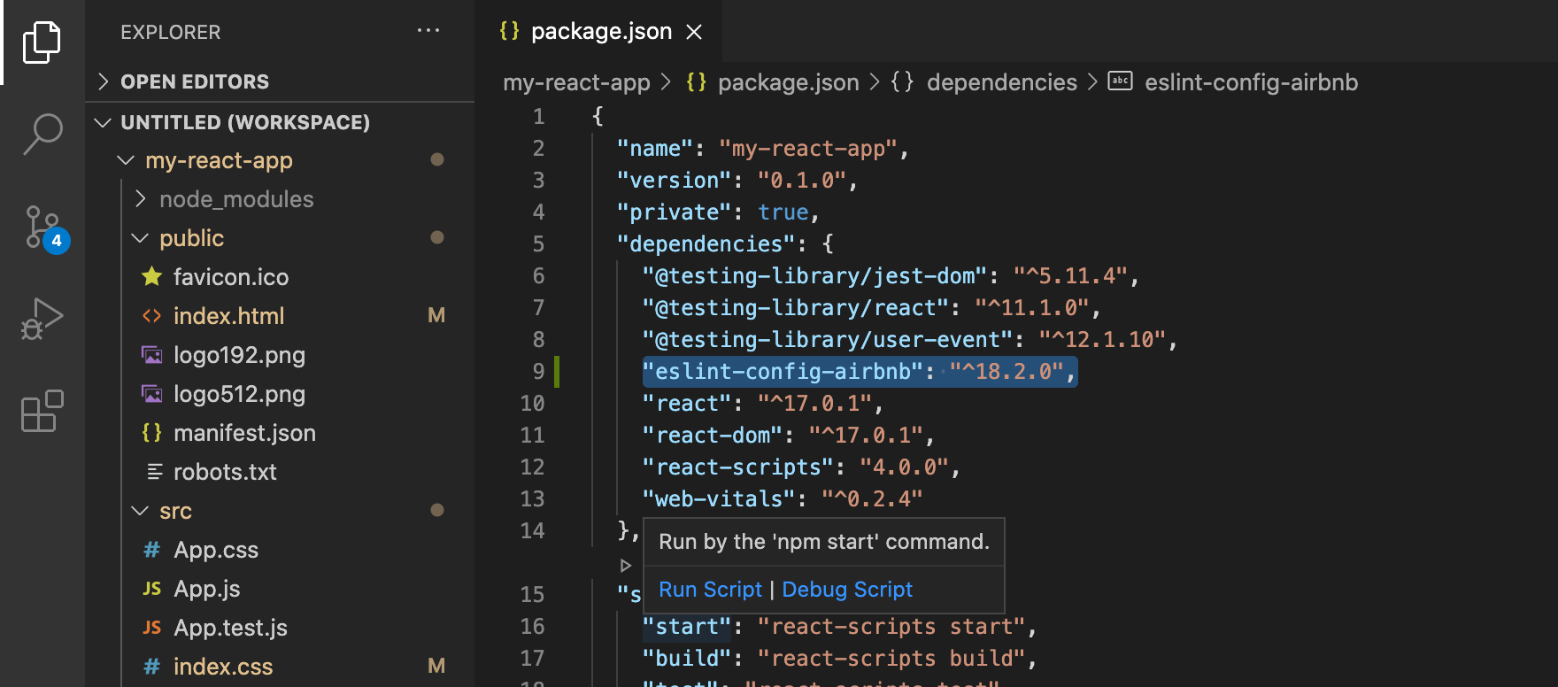The image size is (1558, 687).
Task: Click the logo192.png image file icon
Action: [x=152, y=355]
